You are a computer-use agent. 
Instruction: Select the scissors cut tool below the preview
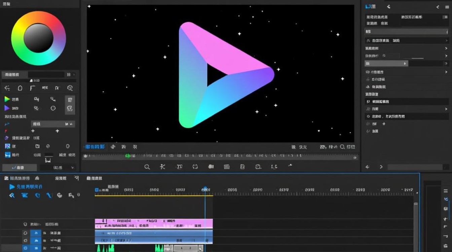tap(163, 167)
